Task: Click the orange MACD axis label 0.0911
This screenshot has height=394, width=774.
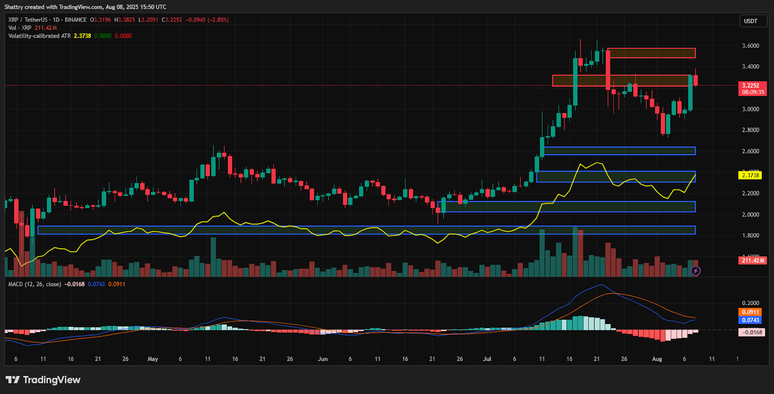Action: coord(750,312)
